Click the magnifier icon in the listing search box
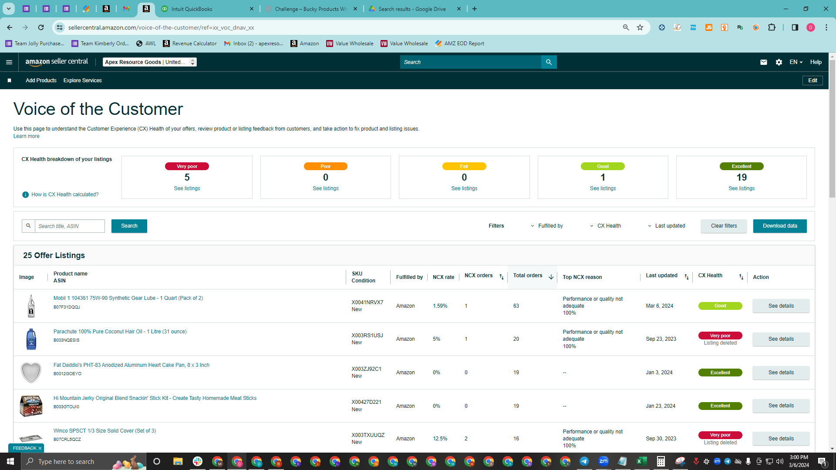Viewport: 836px width, 470px height. pos(28,226)
